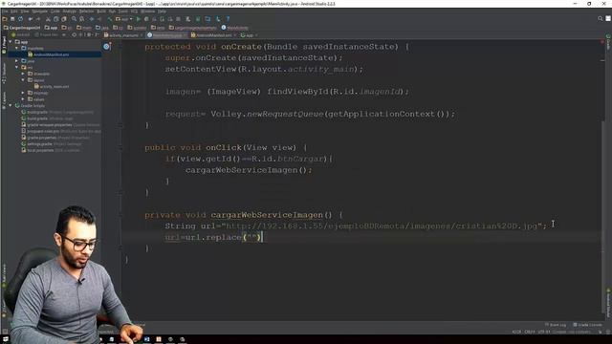The image size is (612, 344).
Task: Open the Project side tool window tab
Action: 4,45
